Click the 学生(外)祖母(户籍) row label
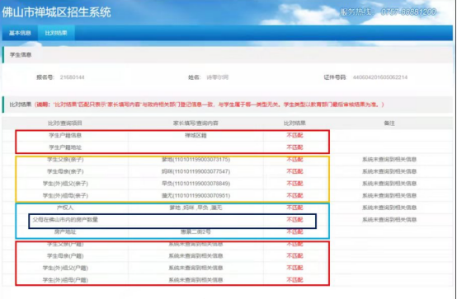The height and width of the screenshot is (299, 457). pos(65,280)
